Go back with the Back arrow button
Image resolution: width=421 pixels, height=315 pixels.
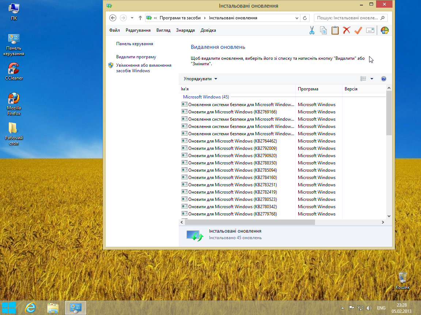pyautogui.click(x=113, y=18)
